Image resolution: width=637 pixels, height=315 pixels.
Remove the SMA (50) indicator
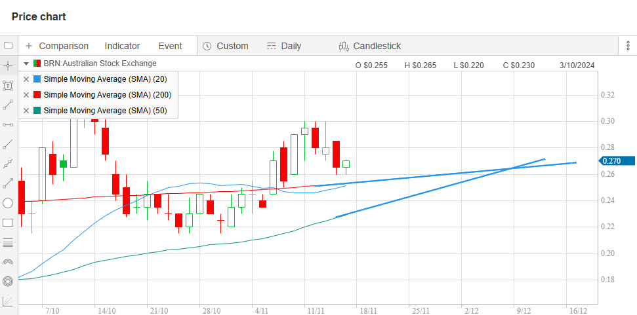coord(26,111)
